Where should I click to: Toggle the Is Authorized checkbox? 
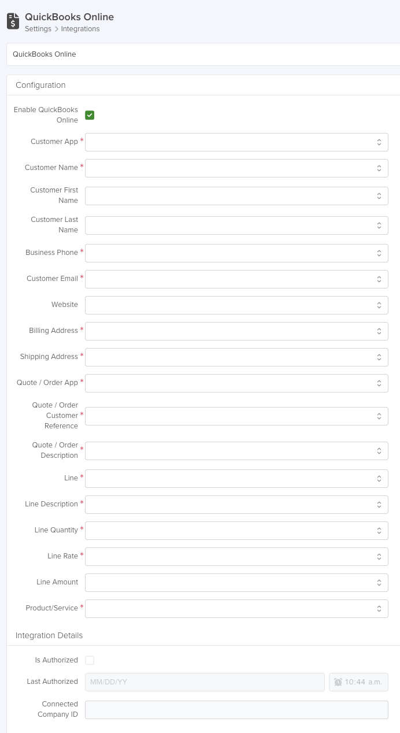(x=90, y=660)
